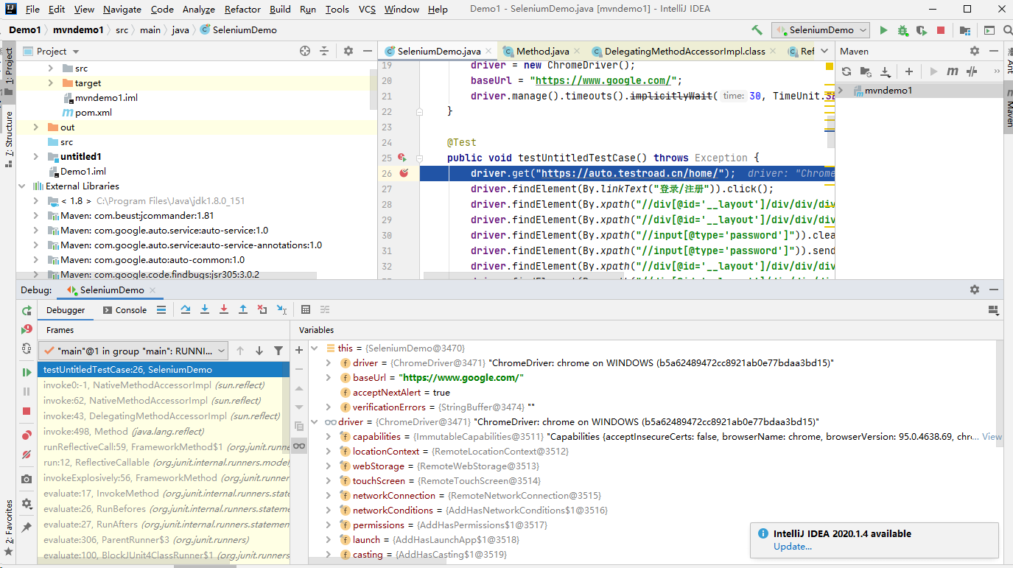This screenshot has height=568, width=1013.
Task: Resume the program from the debug sidebar
Action: click(27, 373)
